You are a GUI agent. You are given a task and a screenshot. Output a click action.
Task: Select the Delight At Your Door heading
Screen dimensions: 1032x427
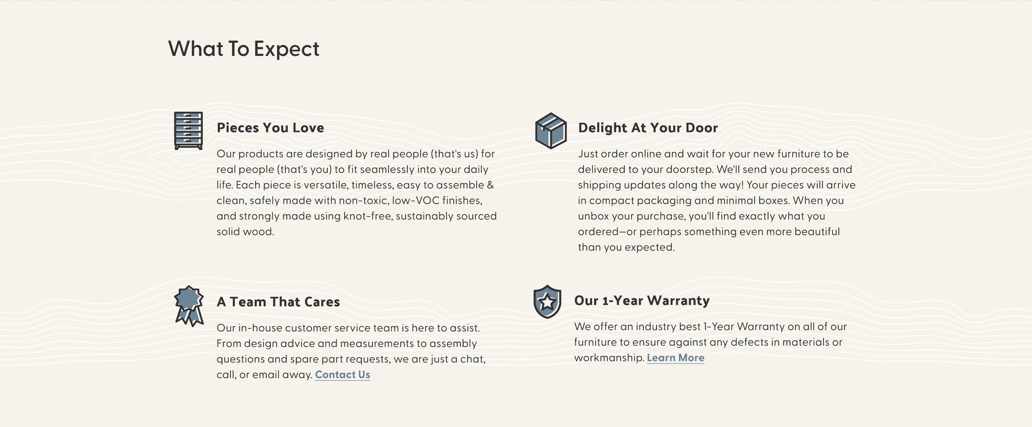coord(648,128)
